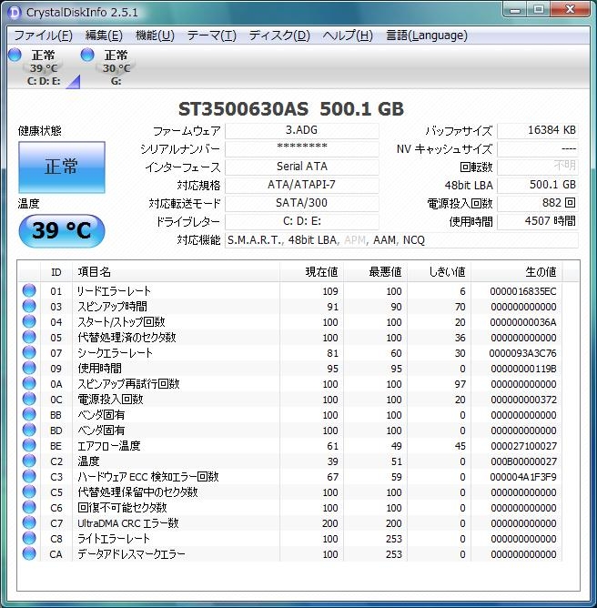The height and width of the screenshot is (608, 597).
Task: Click status orb for データアドレスマークエラー row
Action: (29, 554)
